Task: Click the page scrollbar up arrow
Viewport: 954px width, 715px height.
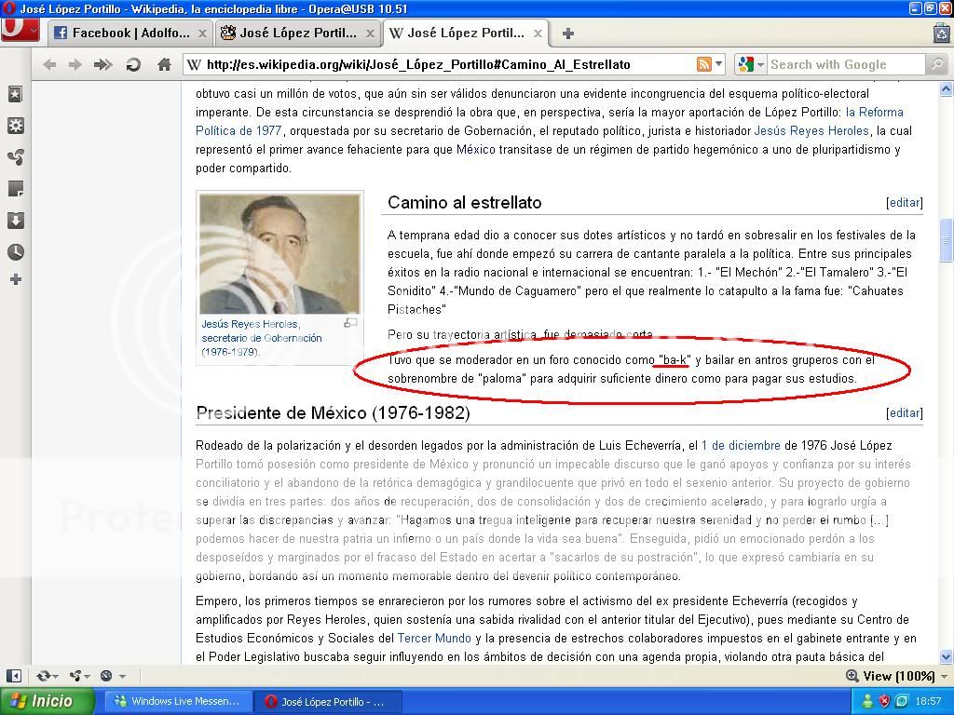Action: (947, 90)
